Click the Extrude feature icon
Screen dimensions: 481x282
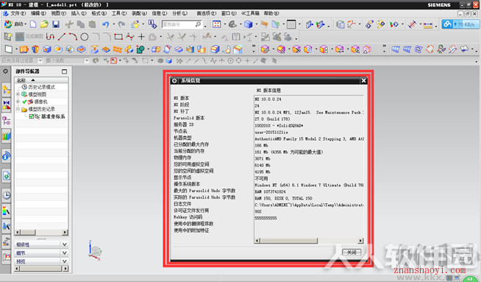[24, 49]
